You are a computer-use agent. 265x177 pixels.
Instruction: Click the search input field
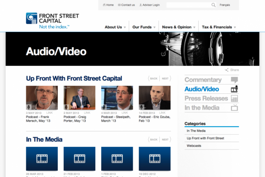(x=188, y=5)
